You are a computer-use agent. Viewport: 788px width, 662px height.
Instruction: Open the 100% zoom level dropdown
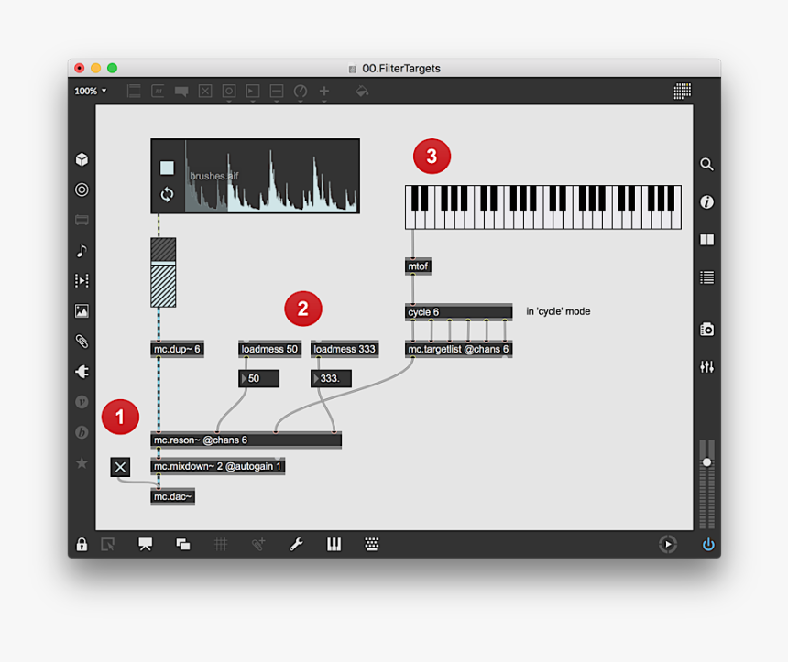(89, 91)
